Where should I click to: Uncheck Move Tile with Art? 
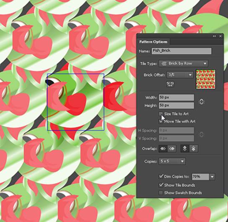[161, 121]
